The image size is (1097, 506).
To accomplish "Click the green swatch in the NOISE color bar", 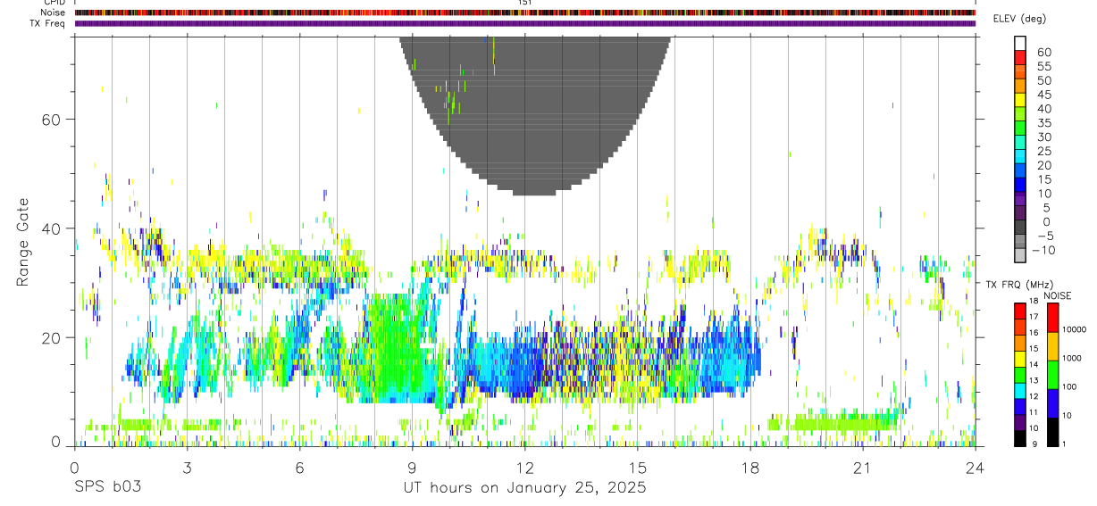I will (1052, 375).
